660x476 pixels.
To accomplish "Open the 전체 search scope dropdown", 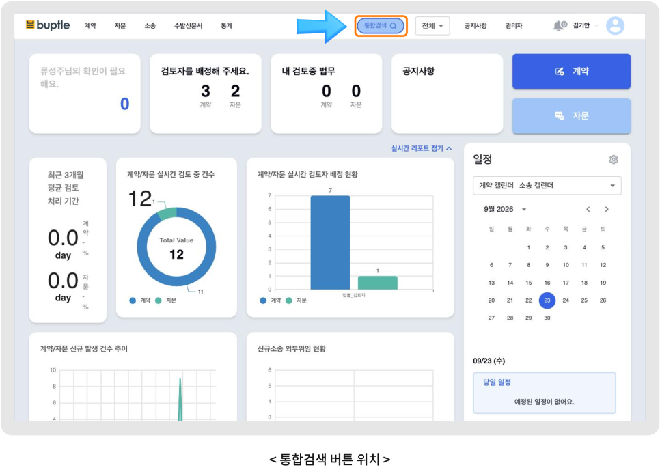I will pos(432,26).
